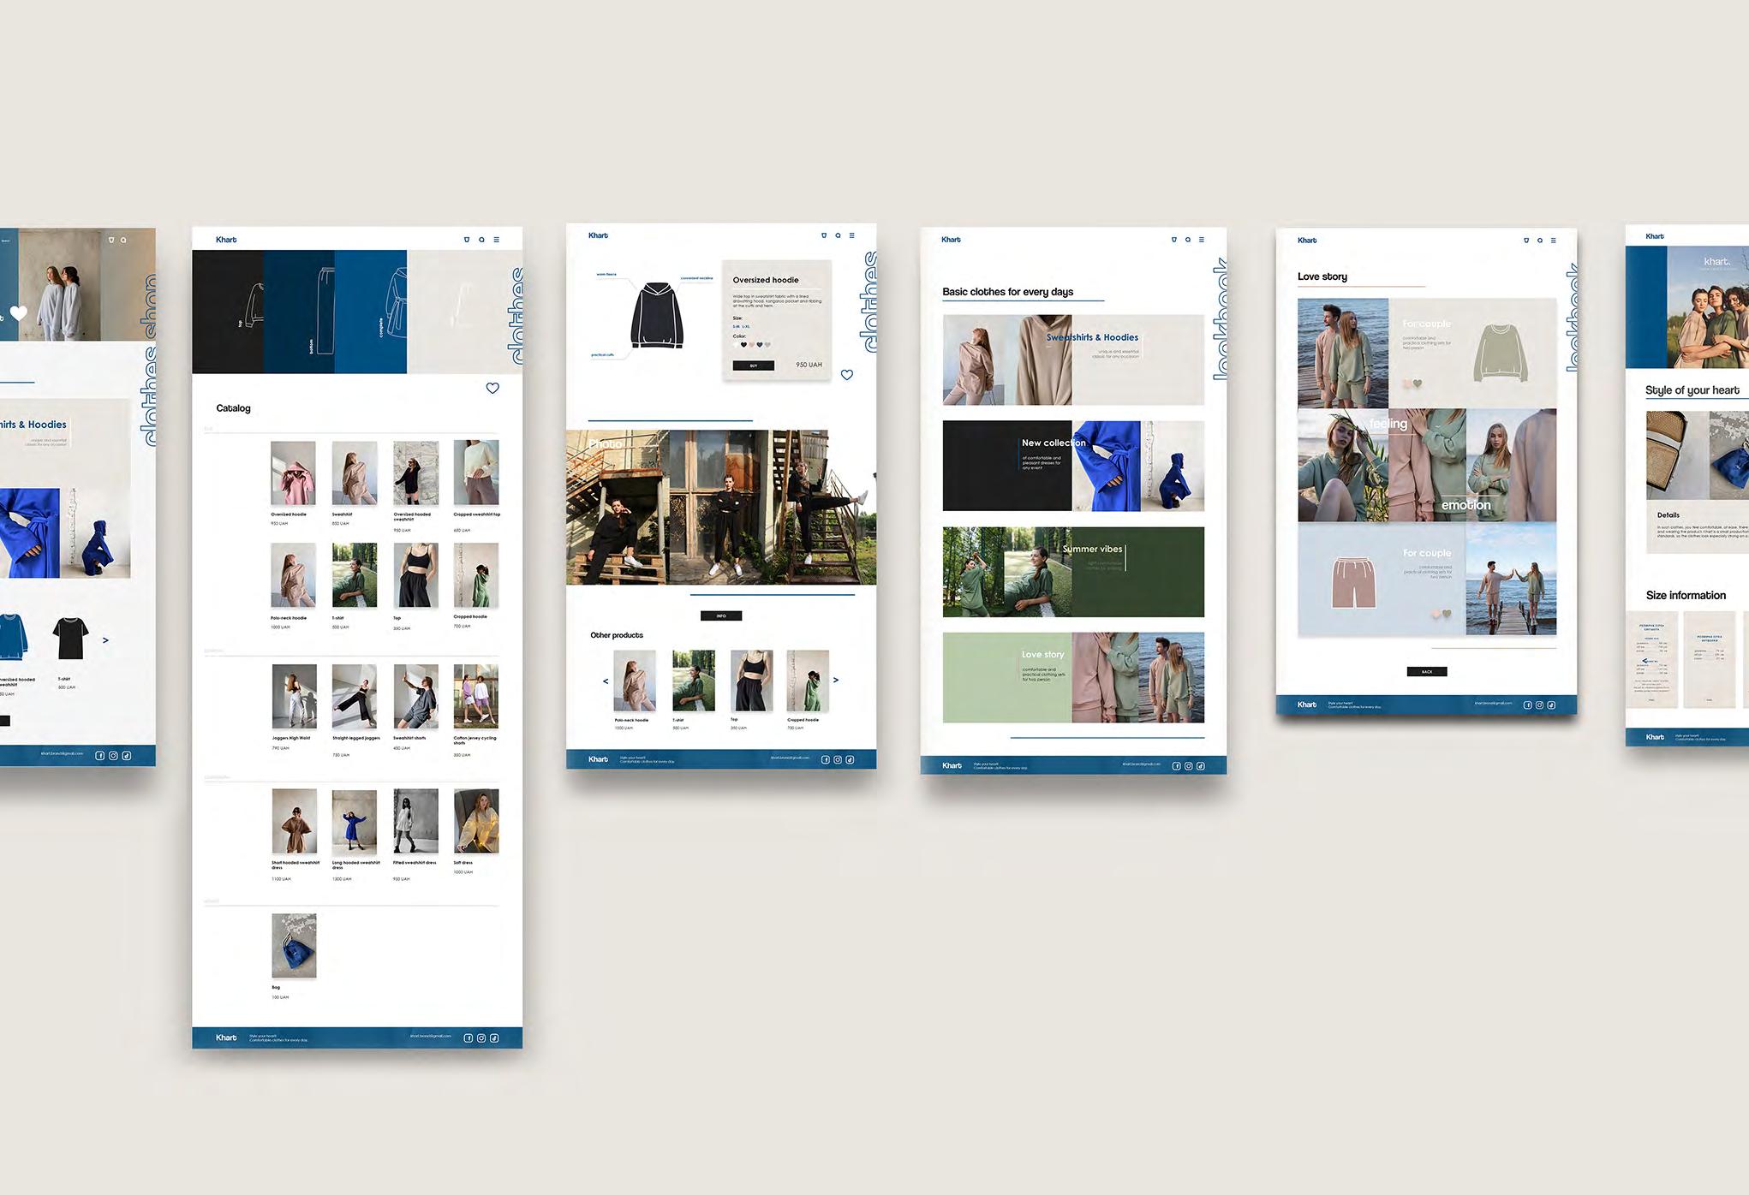Click the right arrow next to the black T-shirt
Viewport: 1749px width, 1195px height.
[105, 640]
